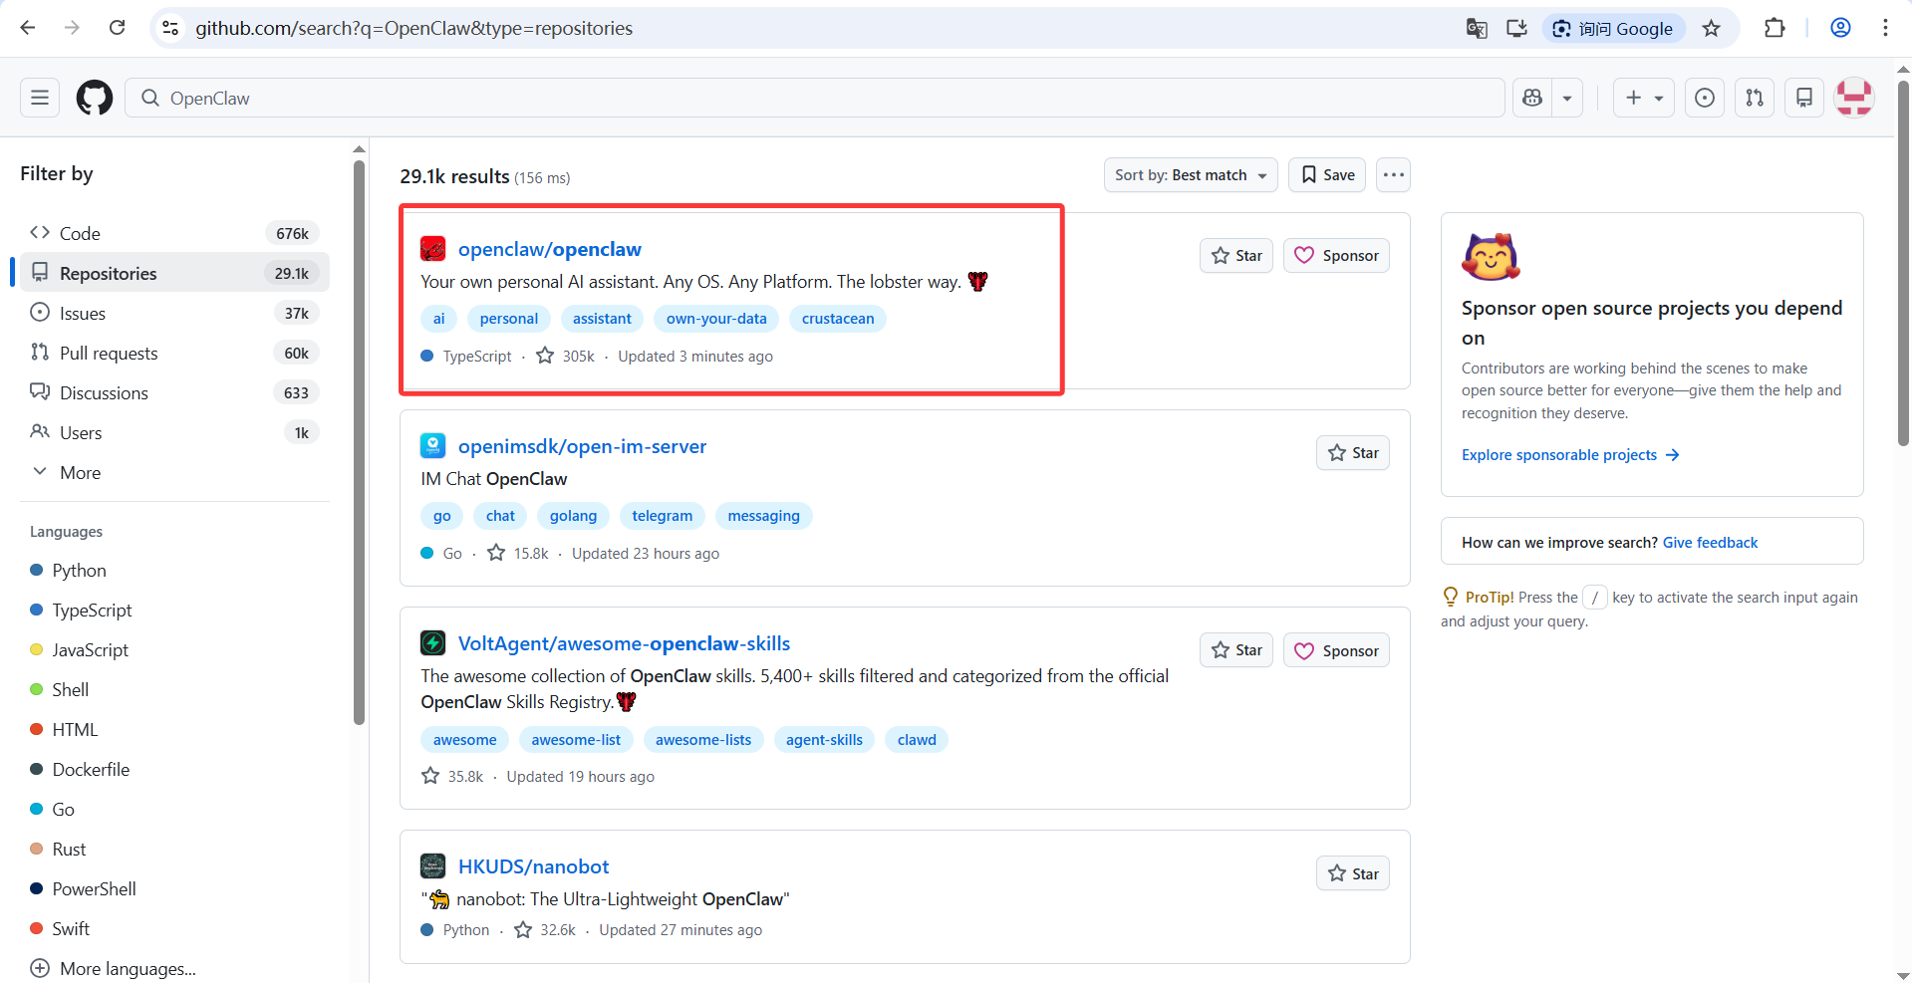Sponsor the VoltAgent repository
1912x983 pixels.
pos(1336,650)
